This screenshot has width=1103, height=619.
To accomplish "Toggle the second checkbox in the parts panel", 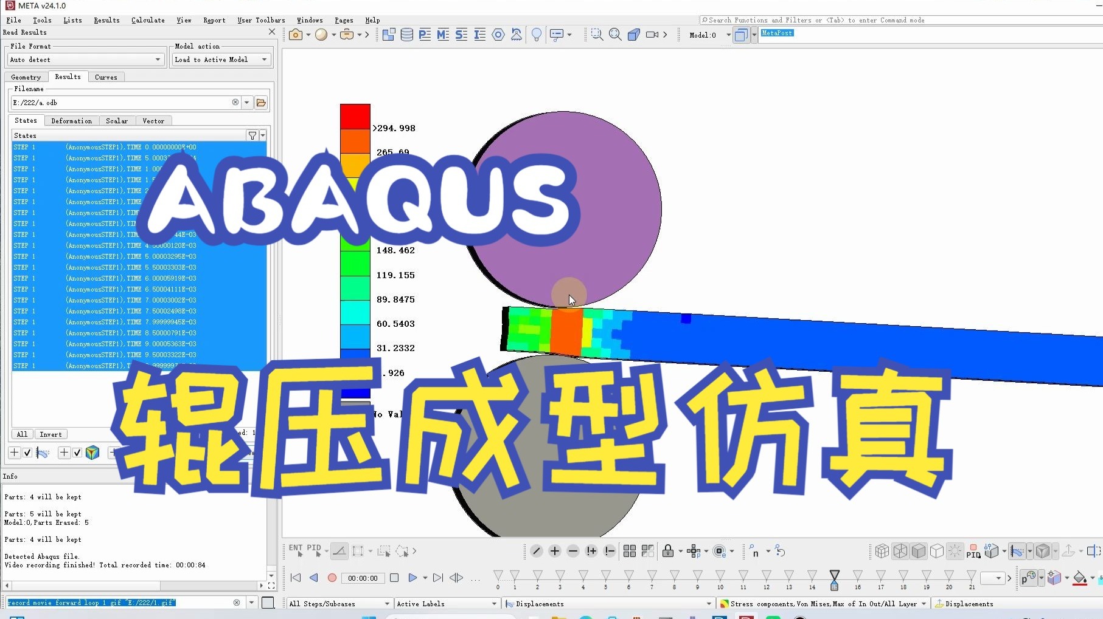I will coord(77,453).
